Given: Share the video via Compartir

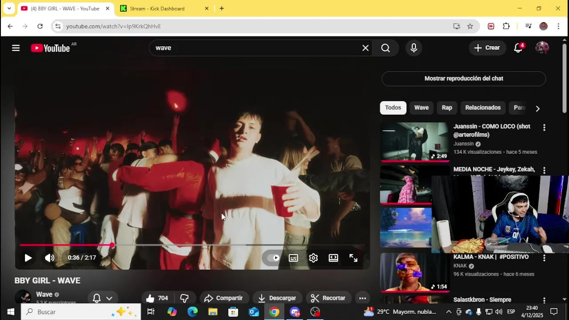Looking at the screenshot, I should pos(224,298).
